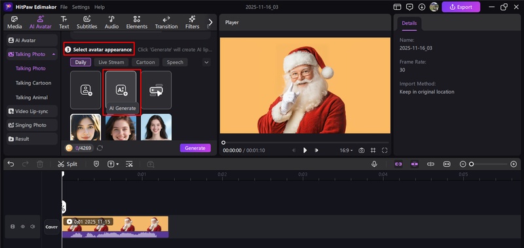
Task: Click the player progress bar
Action: click(305, 143)
